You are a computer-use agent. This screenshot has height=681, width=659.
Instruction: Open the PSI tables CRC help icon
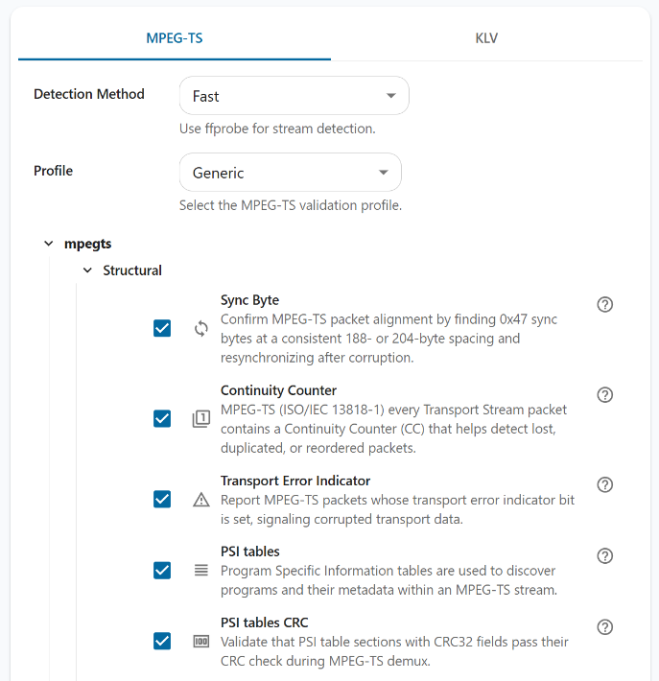pos(604,627)
